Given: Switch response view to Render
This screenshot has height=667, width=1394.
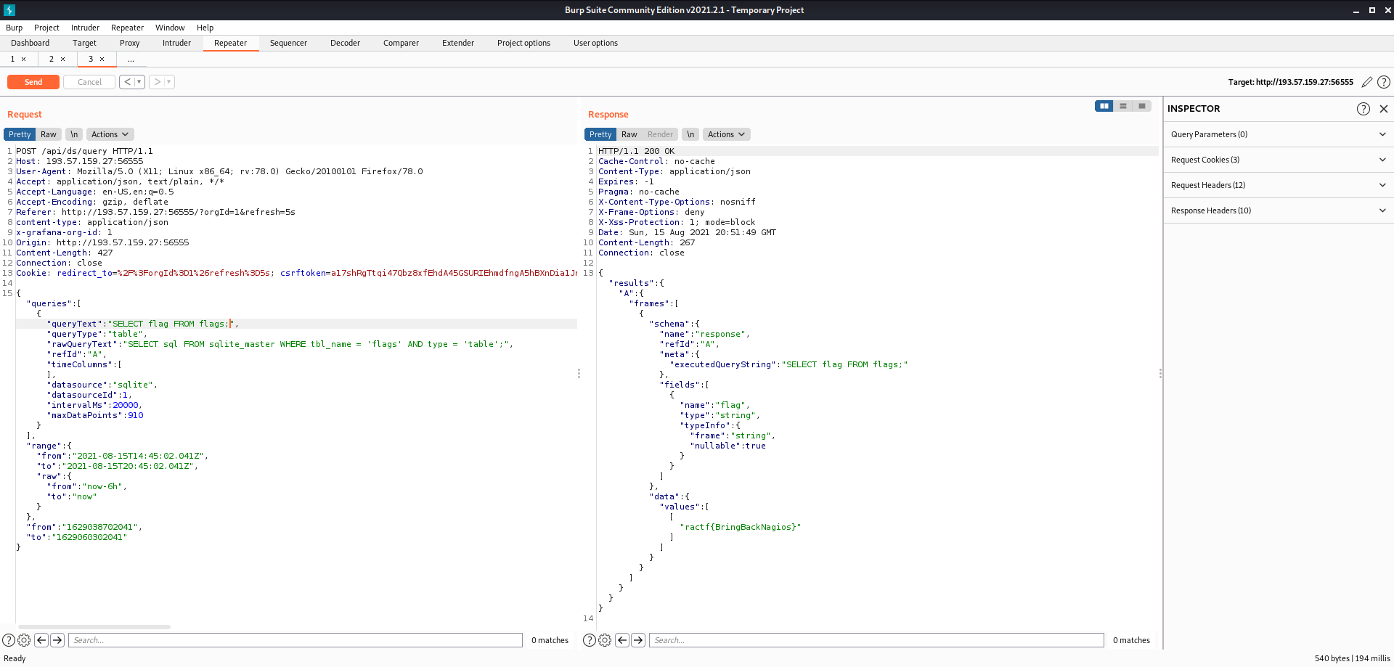Looking at the screenshot, I should 660,134.
